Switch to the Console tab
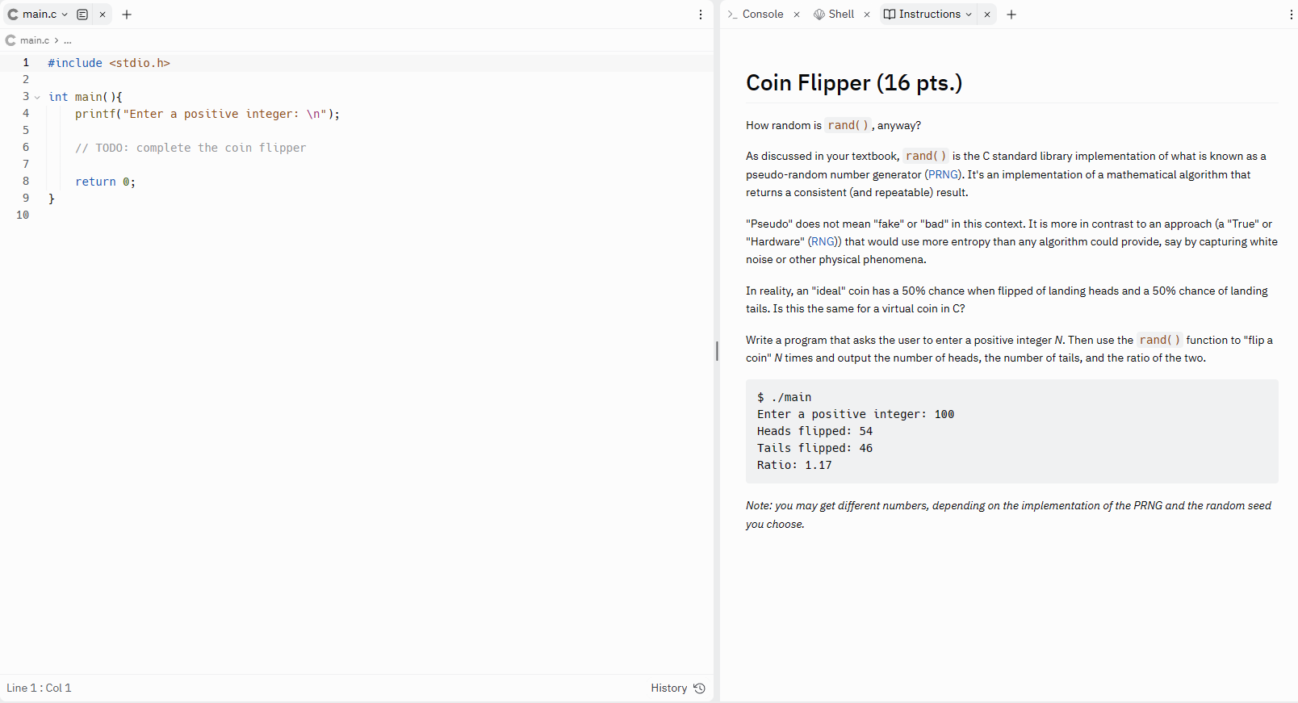This screenshot has width=1298, height=703. pos(763,15)
